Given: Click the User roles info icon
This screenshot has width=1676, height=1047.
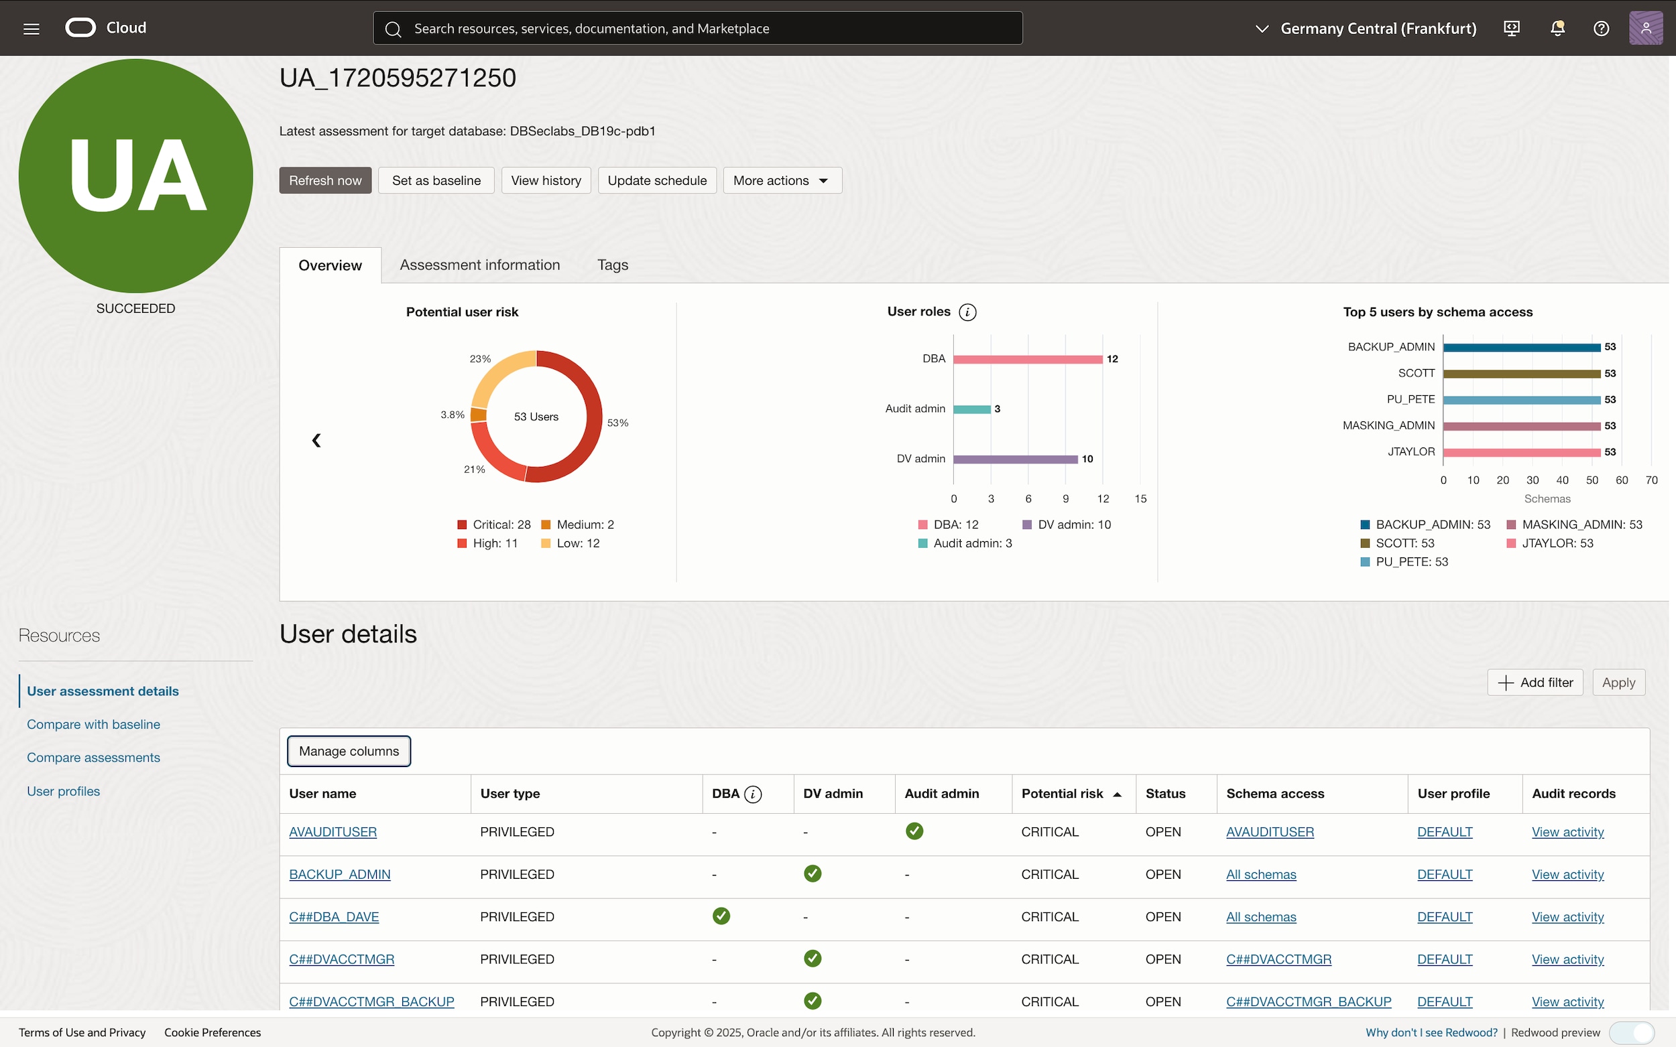Looking at the screenshot, I should pos(967,311).
